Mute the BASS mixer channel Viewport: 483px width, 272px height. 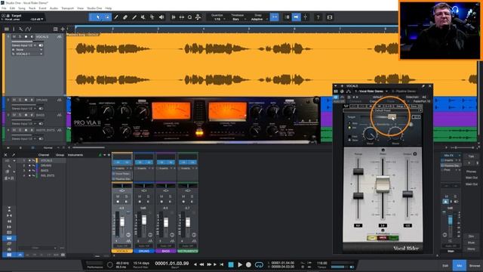pyautogui.click(x=162, y=196)
